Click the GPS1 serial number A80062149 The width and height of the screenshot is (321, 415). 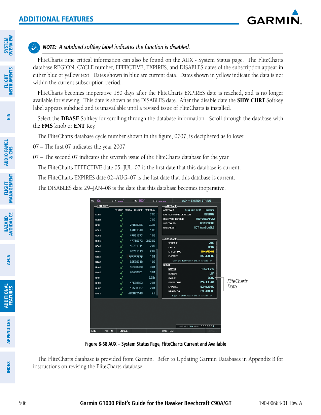click(136, 294)
